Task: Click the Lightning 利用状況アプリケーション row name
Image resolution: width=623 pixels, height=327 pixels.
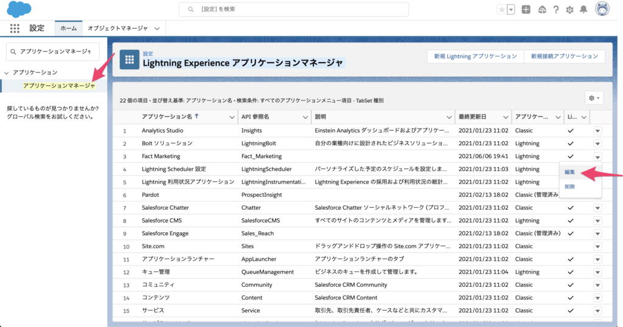Action: click(x=188, y=182)
